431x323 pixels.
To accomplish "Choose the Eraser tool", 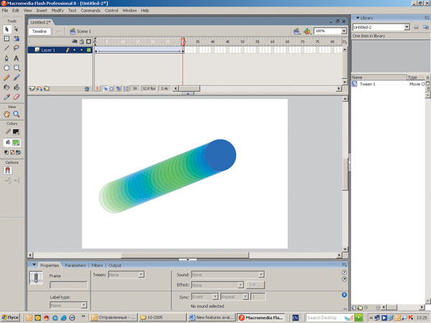I will pos(17,95).
